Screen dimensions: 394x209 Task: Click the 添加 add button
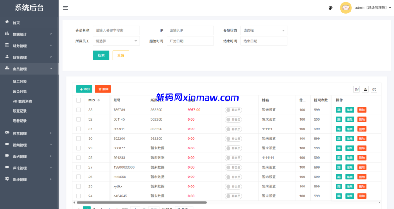(x=84, y=89)
